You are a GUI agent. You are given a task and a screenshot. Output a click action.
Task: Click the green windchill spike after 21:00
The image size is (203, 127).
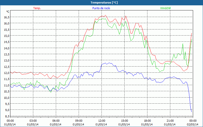tap(183, 44)
